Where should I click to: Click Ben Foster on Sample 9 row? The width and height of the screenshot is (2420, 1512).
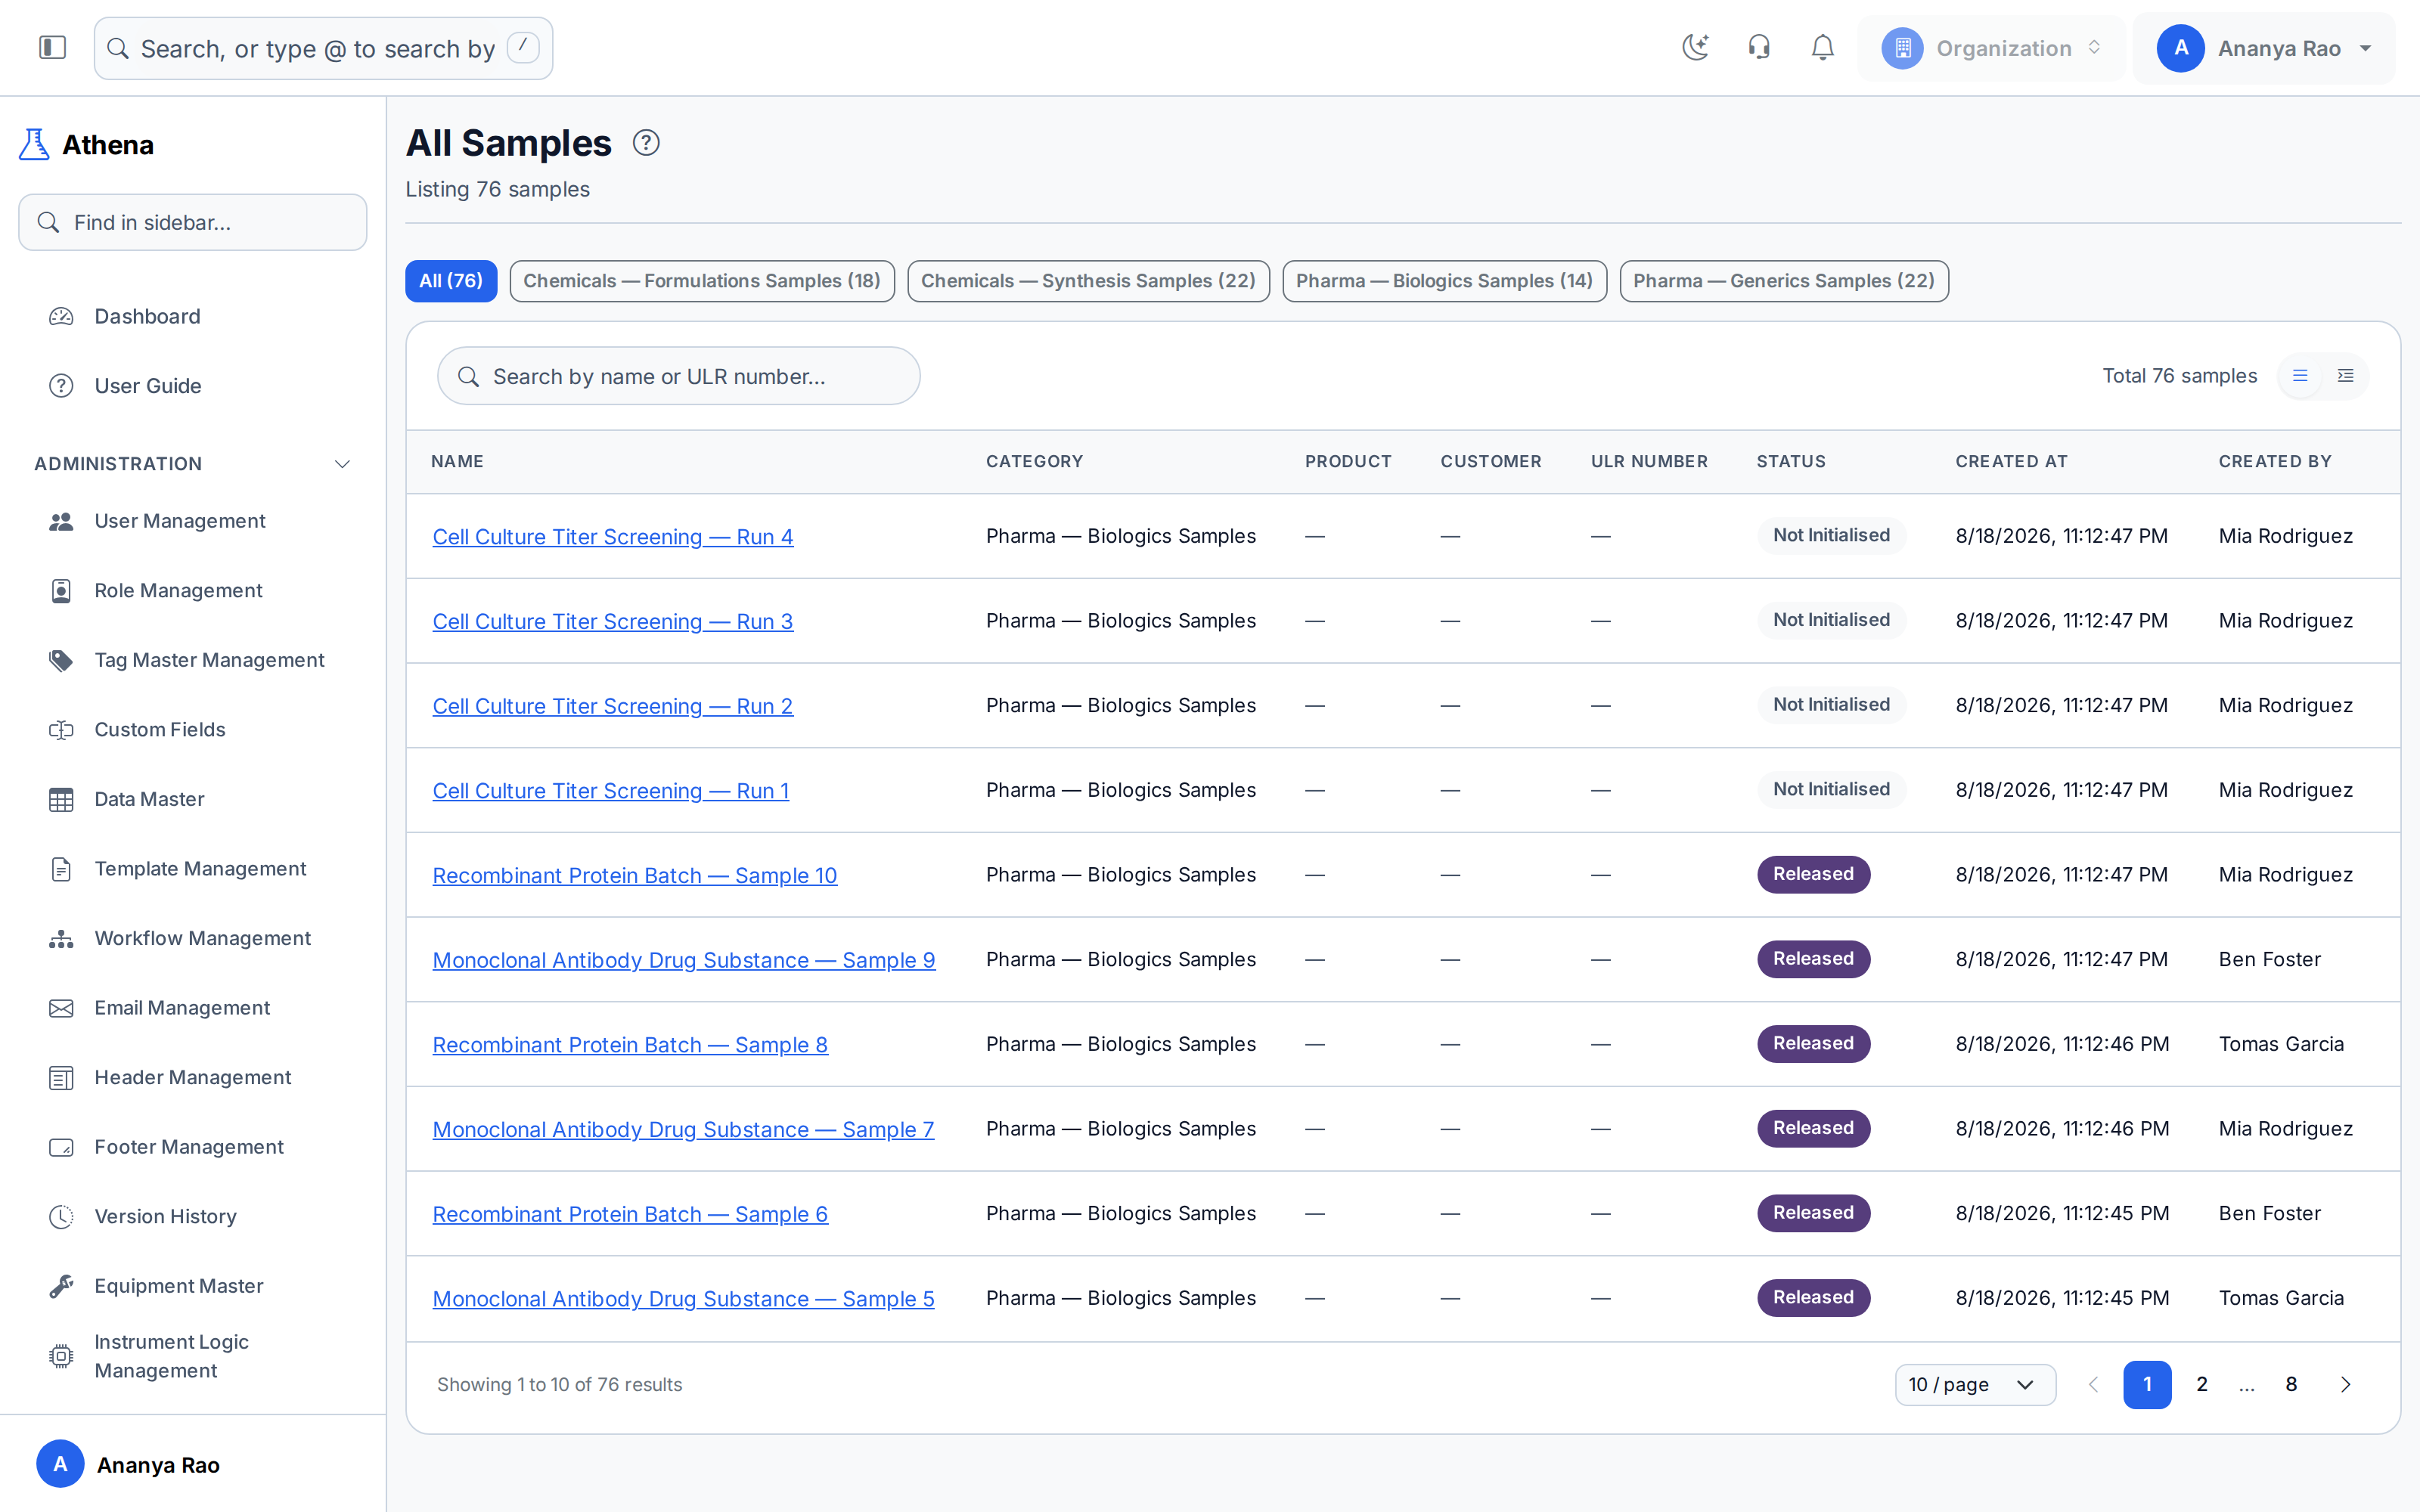[2269, 959]
